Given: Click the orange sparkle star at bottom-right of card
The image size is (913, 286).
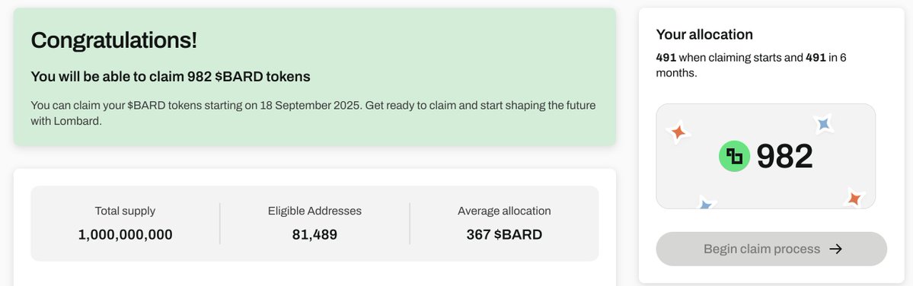Looking at the screenshot, I should click(854, 199).
